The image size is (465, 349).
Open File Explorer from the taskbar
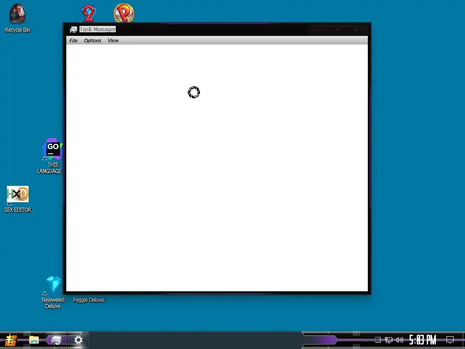34,340
